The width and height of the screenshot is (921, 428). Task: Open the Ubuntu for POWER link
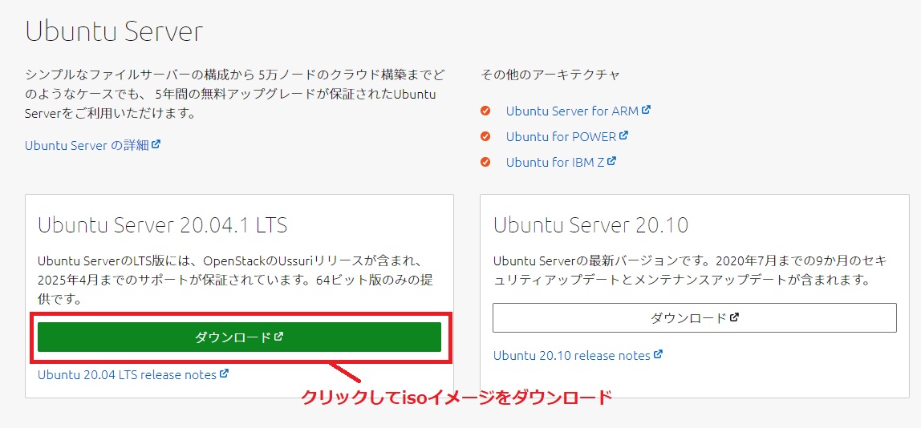[567, 136]
